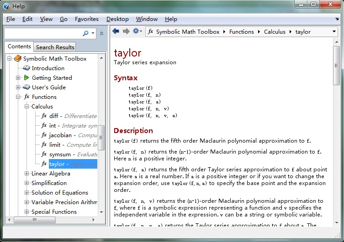Expand the Special Functions node
344x242 pixels.
pos(27,212)
